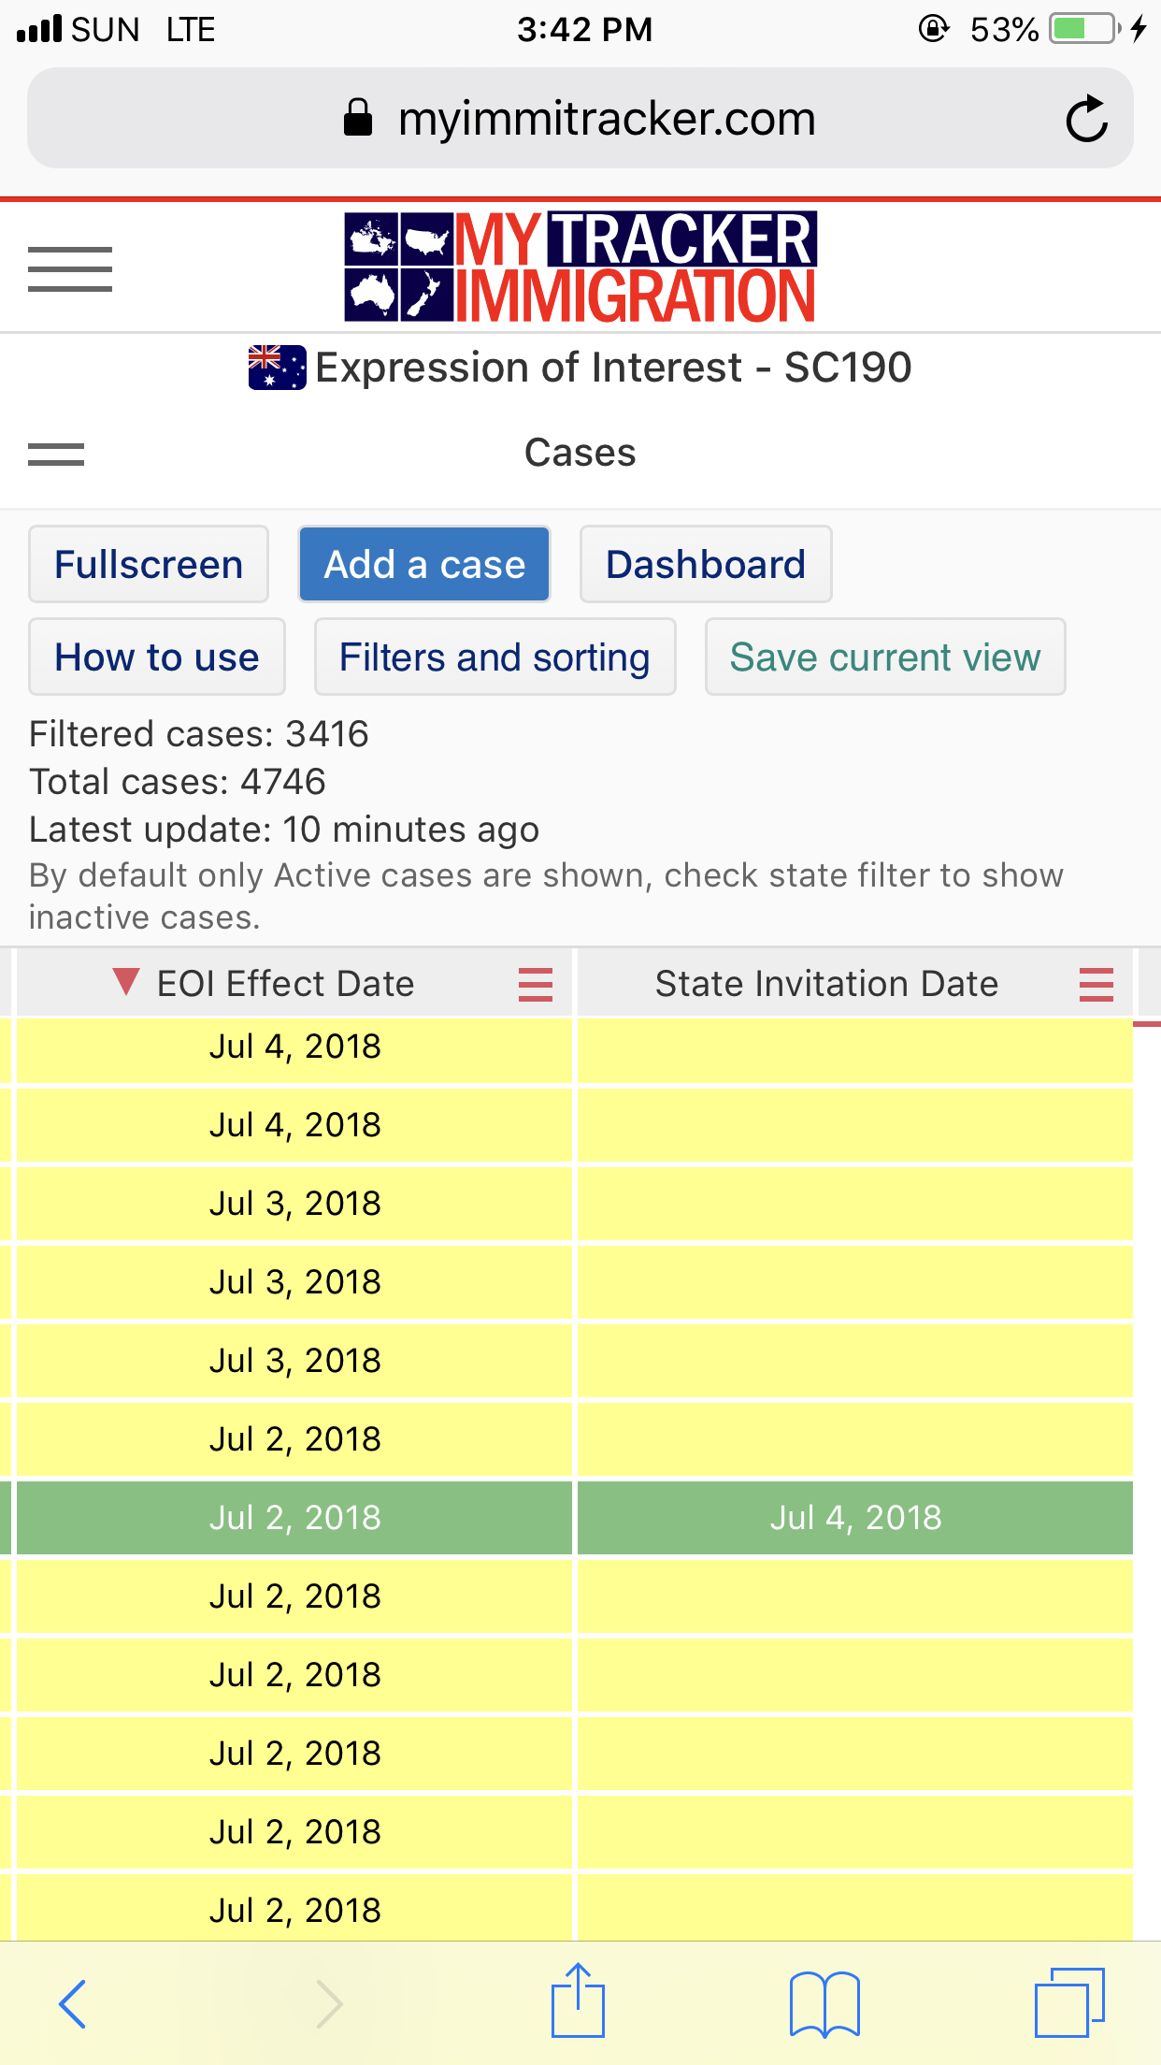This screenshot has height=2065, width=1161.
Task: Tap the myimmitracker.com address bar
Action: point(580,120)
